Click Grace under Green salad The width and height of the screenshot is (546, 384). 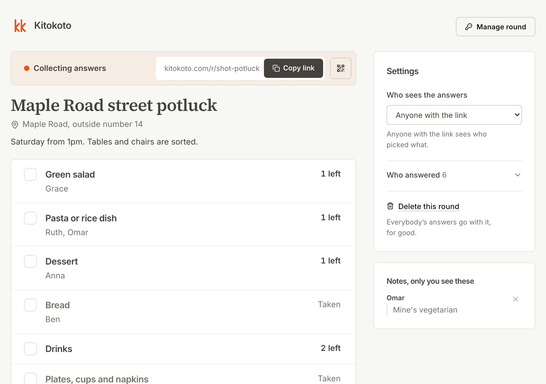click(57, 189)
